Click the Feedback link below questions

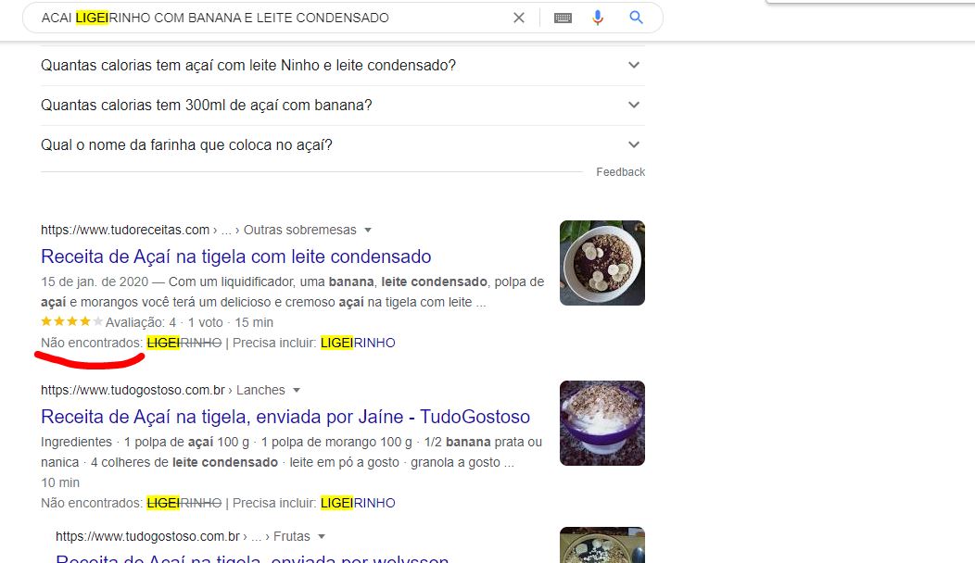(x=620, y=172)
